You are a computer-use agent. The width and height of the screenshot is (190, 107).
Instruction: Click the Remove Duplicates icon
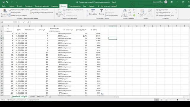[x=130, y=12]
